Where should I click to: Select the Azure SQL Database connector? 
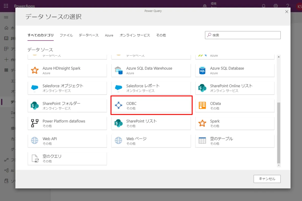234,70
